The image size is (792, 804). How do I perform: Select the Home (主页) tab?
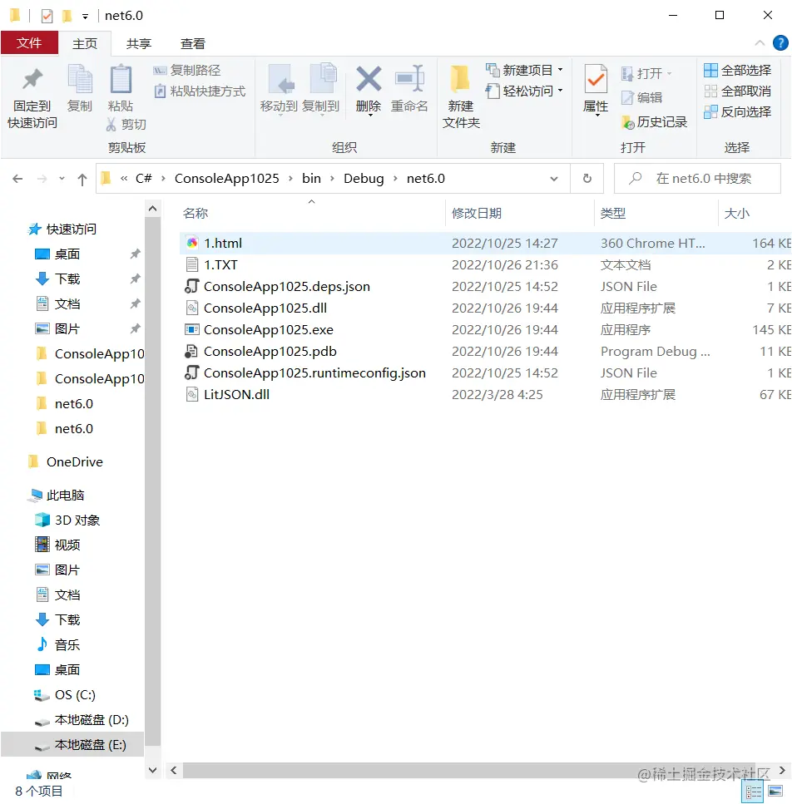click(85, 43)
